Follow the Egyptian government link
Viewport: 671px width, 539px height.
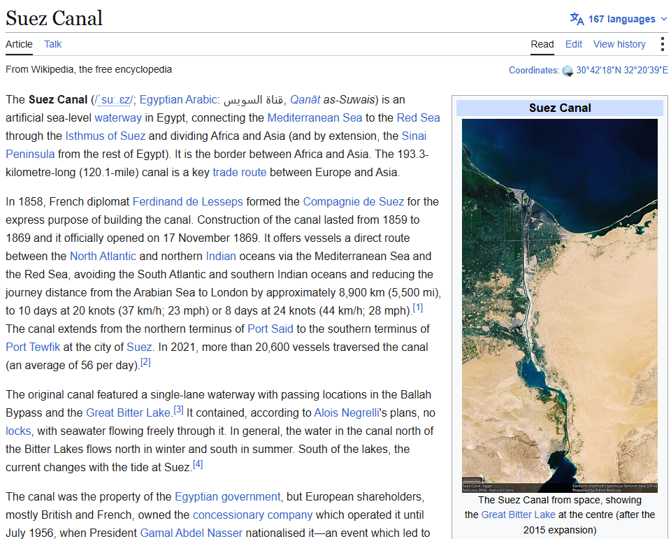227,496
